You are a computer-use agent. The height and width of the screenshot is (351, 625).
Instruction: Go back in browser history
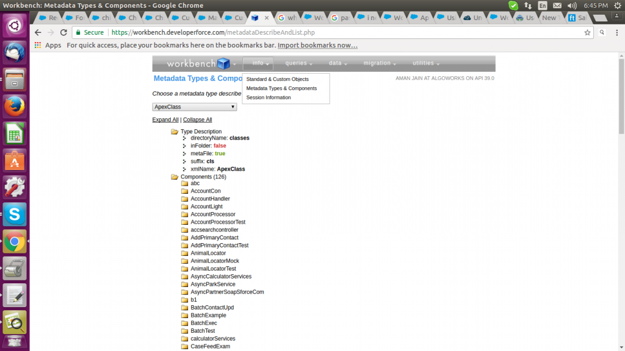[38, 33]
